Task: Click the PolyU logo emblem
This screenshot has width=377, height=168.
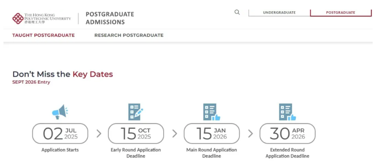Action: point(18,18)
